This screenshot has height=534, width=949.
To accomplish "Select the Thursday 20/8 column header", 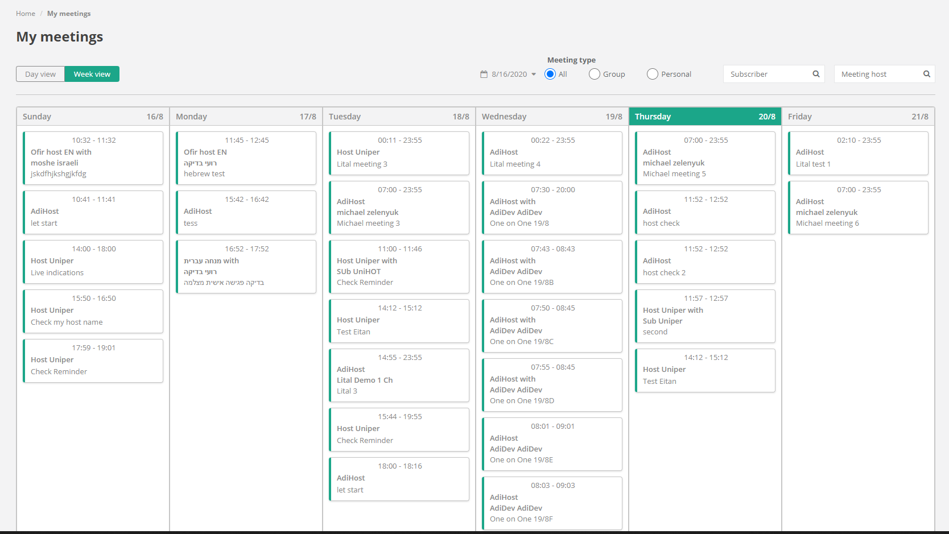I will (x=705, y=117).
